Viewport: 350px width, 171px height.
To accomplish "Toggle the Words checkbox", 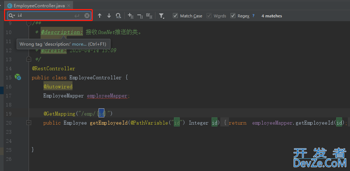I will 209,16.
